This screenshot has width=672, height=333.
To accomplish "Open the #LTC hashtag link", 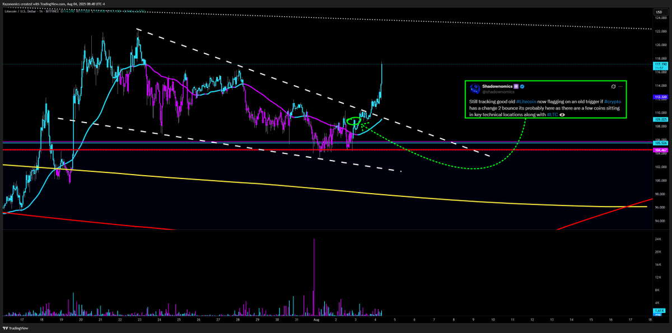I will coord(552,114).
